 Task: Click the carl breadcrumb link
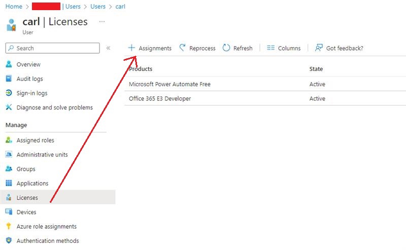point(120,7)
